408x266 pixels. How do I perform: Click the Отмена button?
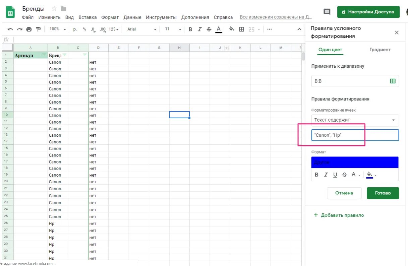coord(344,193)
